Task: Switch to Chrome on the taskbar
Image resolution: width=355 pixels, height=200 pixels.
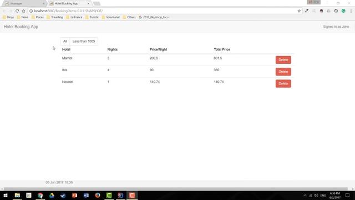Action: click(40, 195)
